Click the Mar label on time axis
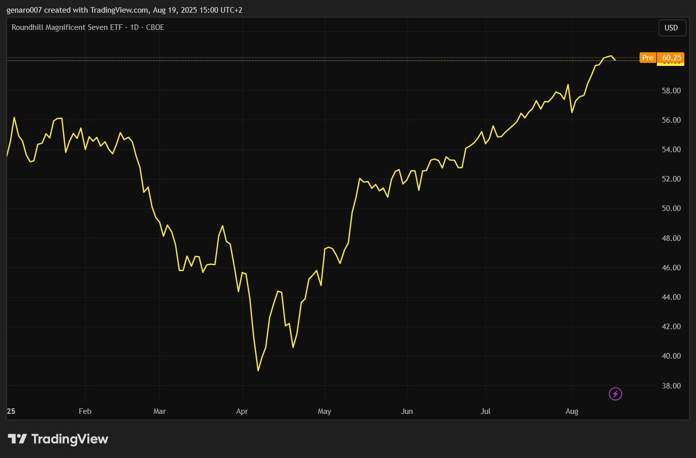 coord(160,411)
